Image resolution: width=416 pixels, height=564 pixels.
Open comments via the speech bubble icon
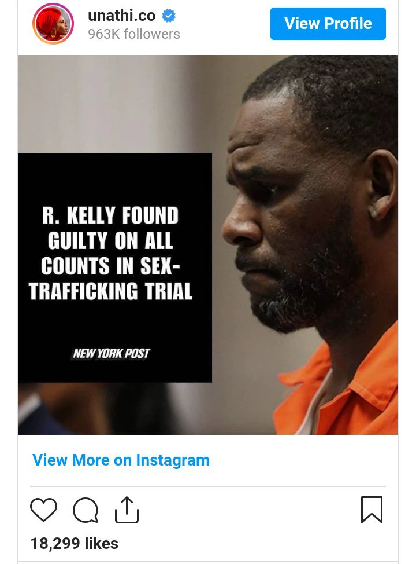[x=86, y=510]
